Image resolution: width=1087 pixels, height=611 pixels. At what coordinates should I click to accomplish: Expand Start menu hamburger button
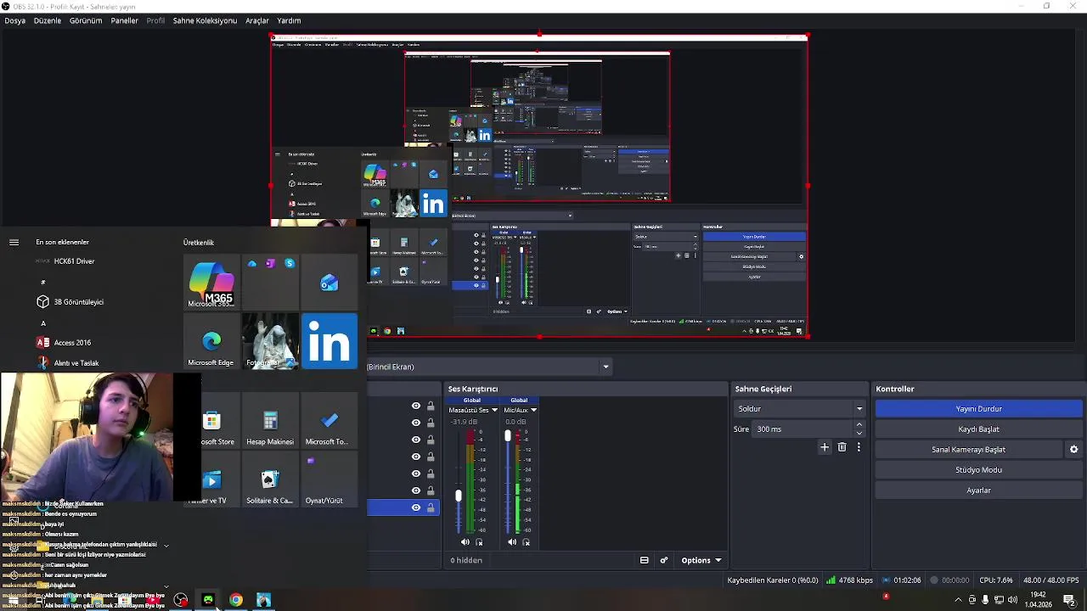coord(14,242)
